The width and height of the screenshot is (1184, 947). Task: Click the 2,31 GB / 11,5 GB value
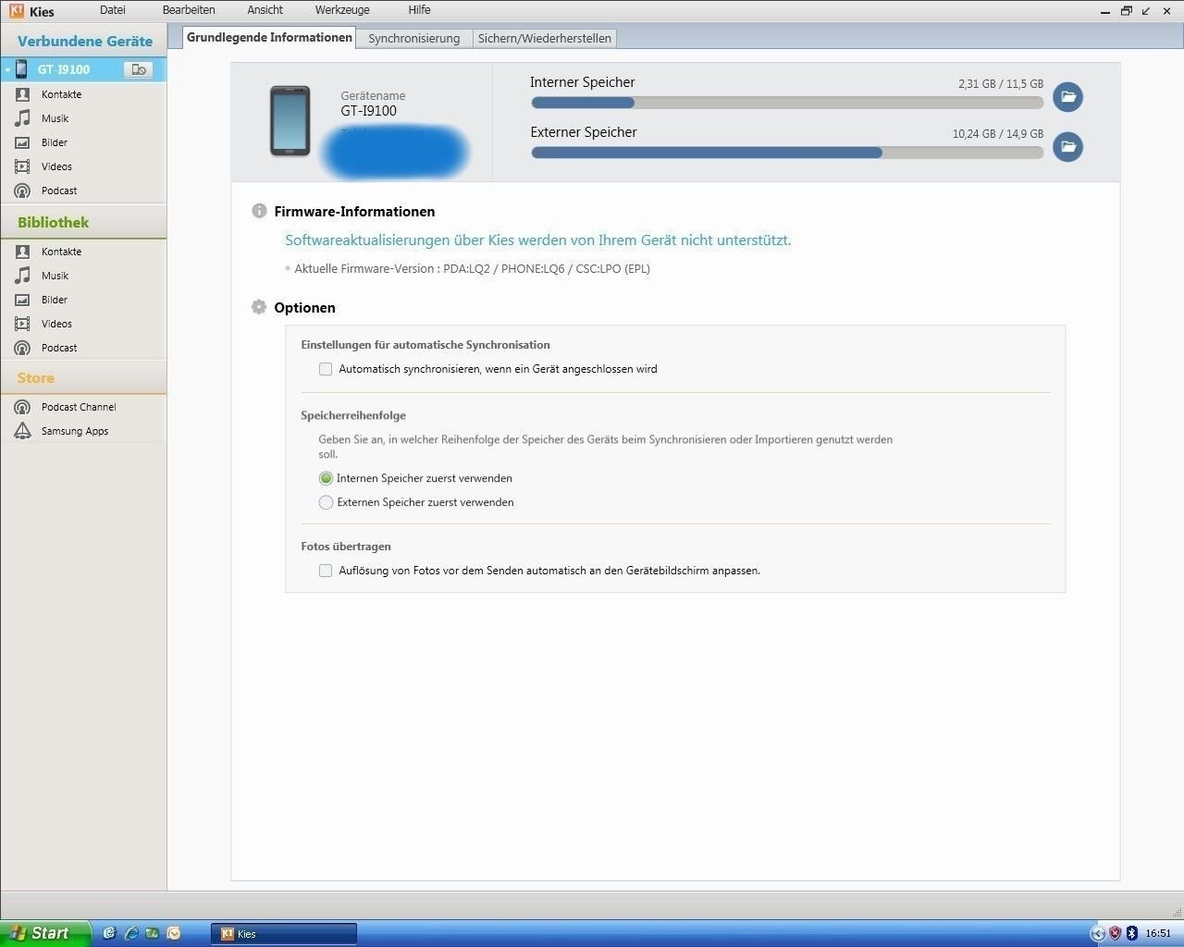click(x=1001, y=83)
